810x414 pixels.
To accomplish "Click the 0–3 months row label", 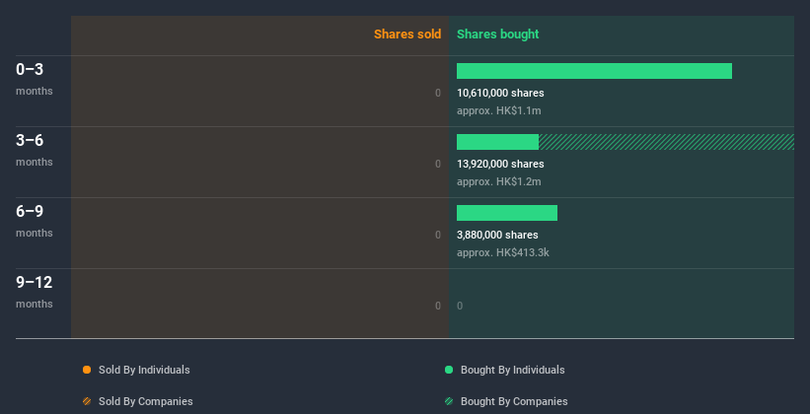I will pyautogui.click(x=35, y=79).
